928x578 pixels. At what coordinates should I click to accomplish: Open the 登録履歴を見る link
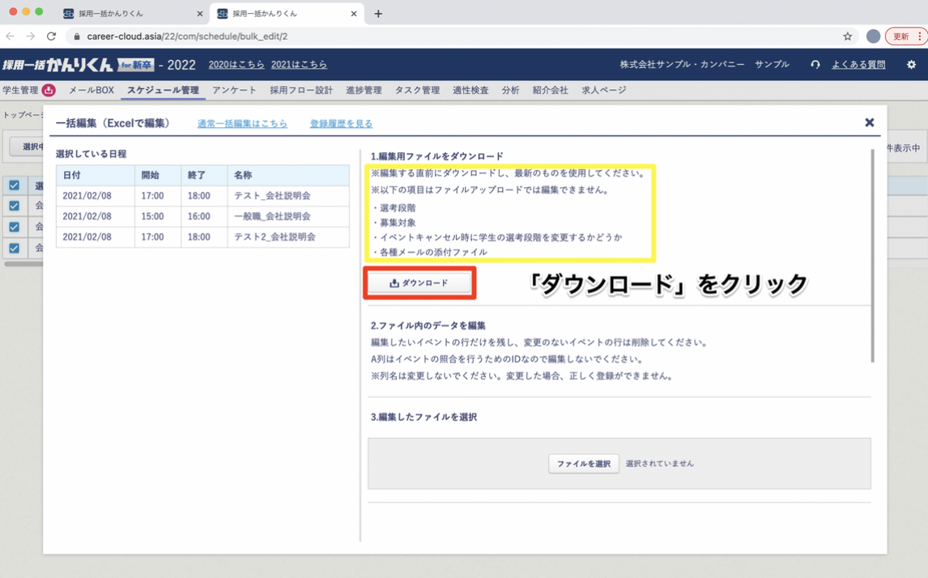click(x=342, y=123)
